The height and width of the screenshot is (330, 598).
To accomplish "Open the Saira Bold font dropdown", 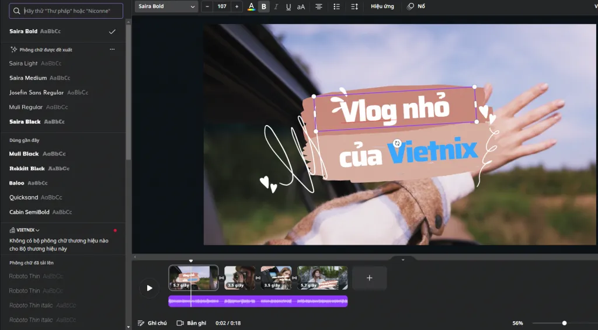I will click(x=166, y=6).
